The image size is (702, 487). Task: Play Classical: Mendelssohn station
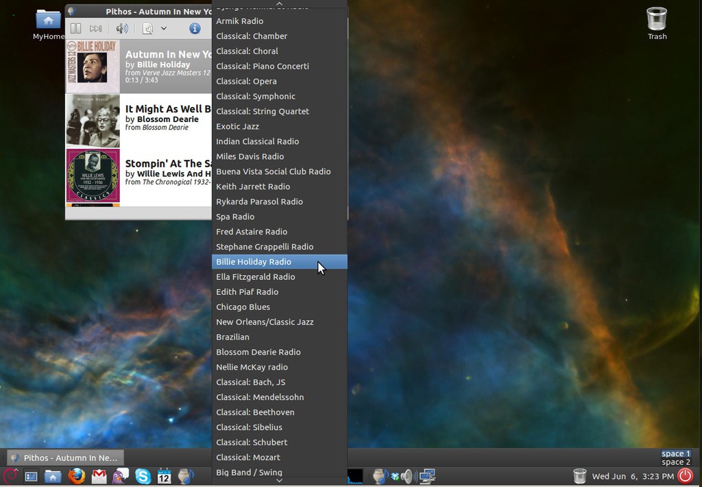(x=280, y=397)
